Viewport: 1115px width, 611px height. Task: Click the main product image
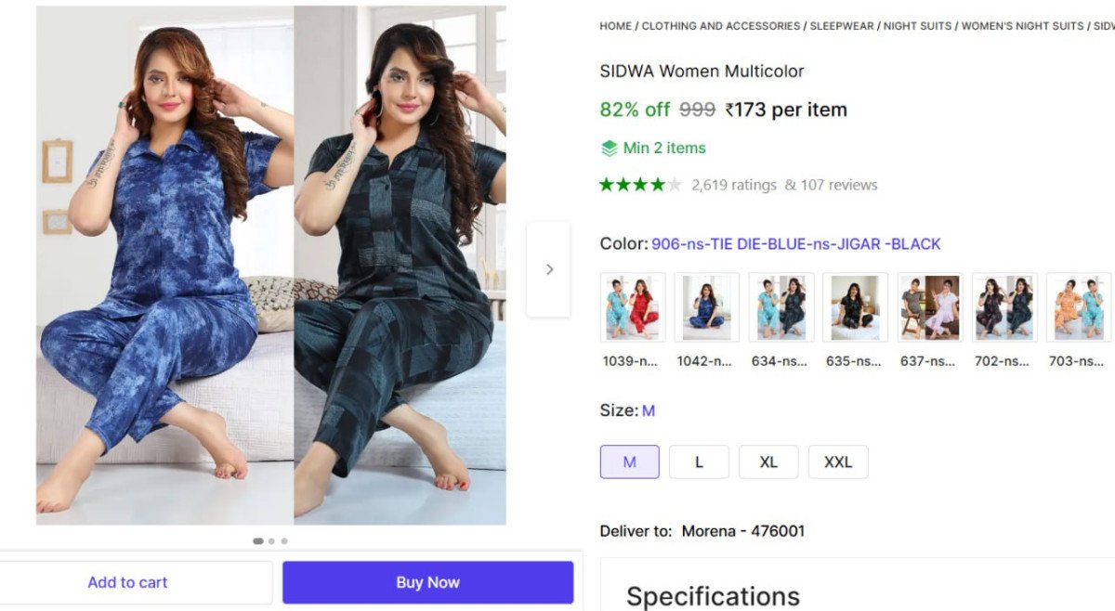[271, 265]
